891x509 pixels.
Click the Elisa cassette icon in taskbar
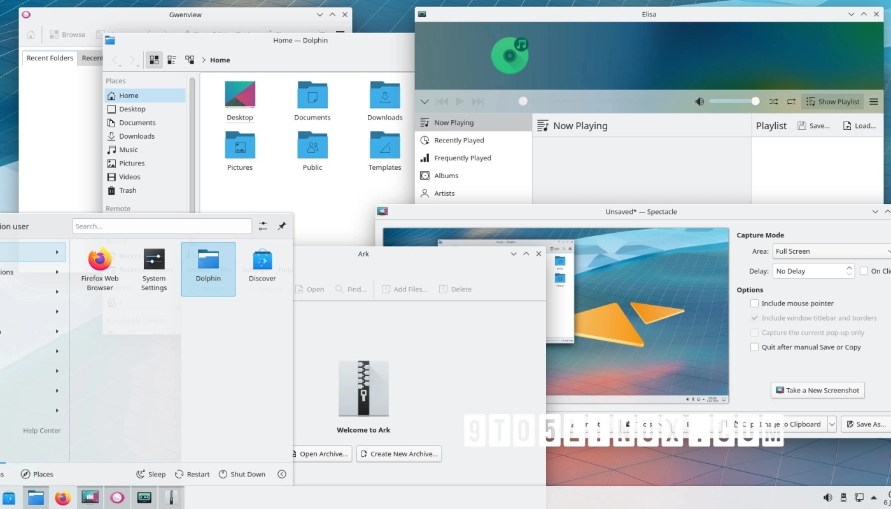point(144,498)
